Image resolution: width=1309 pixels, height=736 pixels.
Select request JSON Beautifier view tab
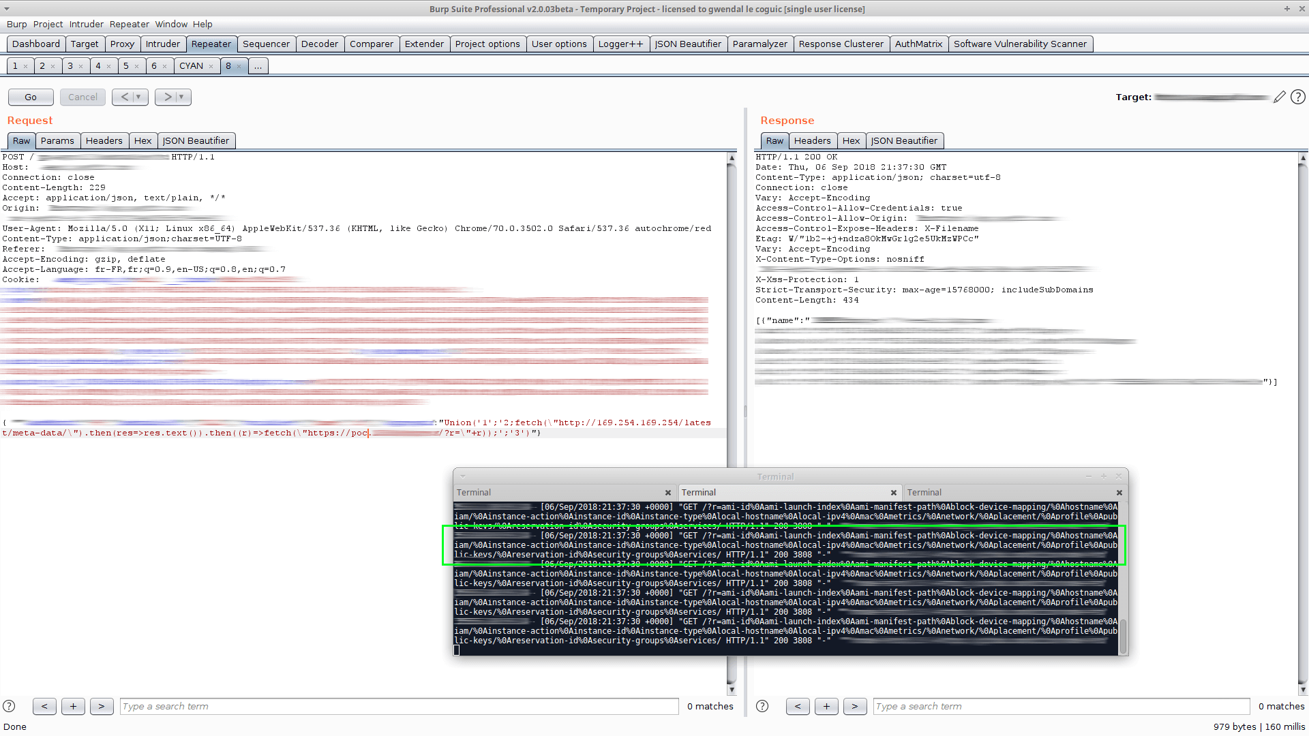(x=196, y=141)
